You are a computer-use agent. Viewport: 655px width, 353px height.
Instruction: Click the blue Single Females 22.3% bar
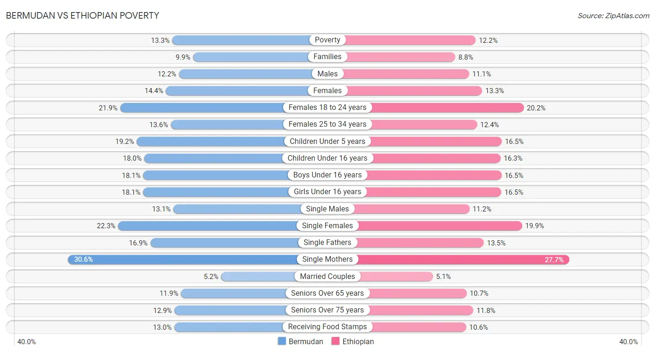tap(223, 226)
